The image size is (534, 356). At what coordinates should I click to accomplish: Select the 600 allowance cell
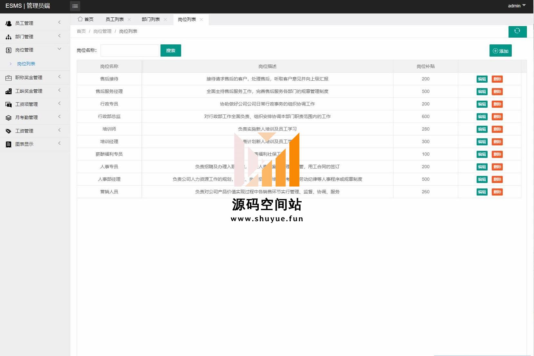click(426, 116)
